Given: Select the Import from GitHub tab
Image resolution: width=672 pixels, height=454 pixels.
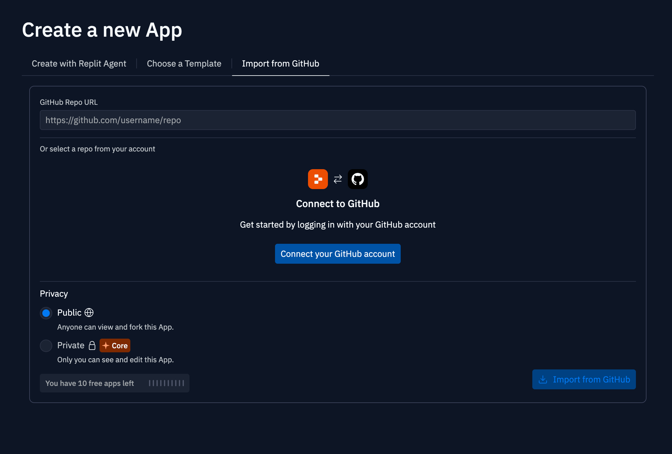Looking at the screenshot, I should click(x=281, y=64).
